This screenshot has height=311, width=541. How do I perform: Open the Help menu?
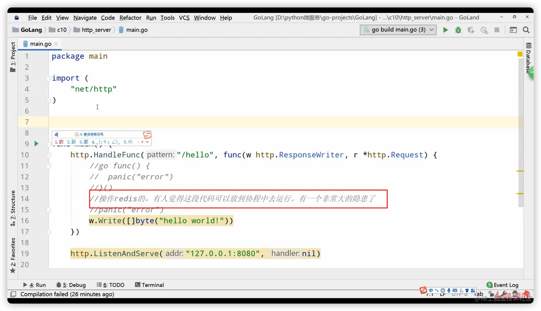[226, 18]
